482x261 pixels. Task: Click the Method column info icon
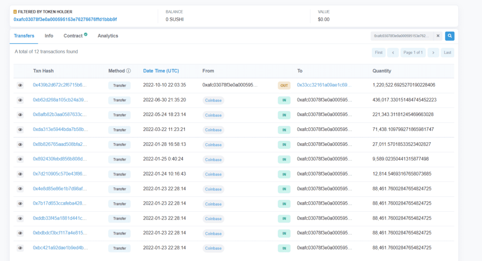click(x=129, y=71)
